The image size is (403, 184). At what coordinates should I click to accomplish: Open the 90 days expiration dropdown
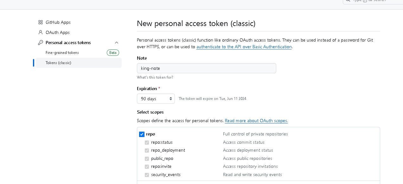tap(156, 99)
